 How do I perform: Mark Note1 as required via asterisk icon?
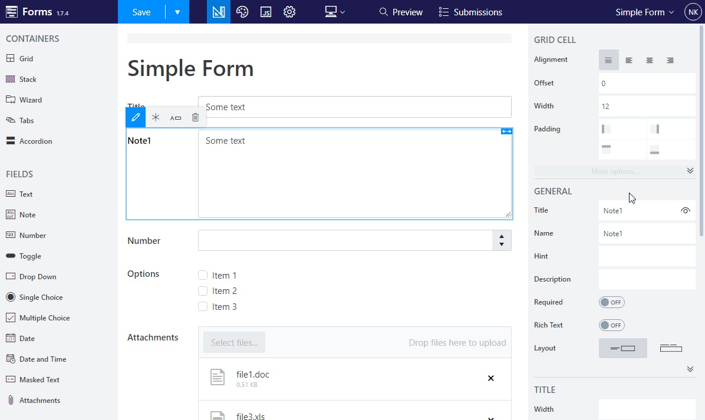click(x=156, y=117)
